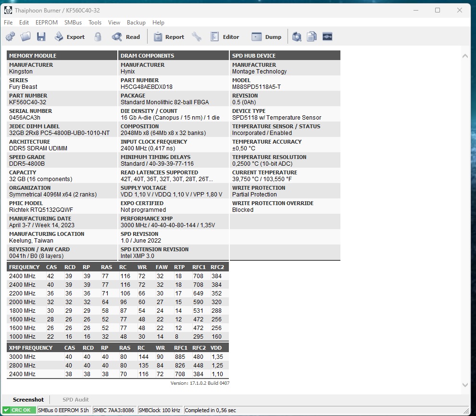Viewport: 476px width, 416px height.
Task: Open the SMBus menu
Action: point(73,23)
